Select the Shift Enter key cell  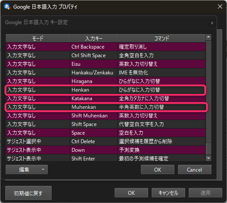(x=93, y=158)
